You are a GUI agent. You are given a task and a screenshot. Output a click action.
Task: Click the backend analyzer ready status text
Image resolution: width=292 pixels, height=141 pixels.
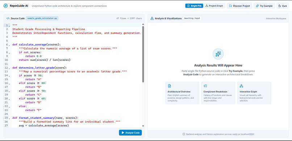point(220,134)
